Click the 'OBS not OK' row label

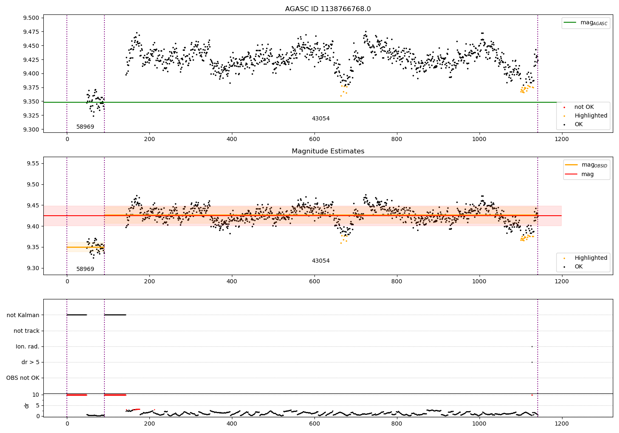(23, 378)
